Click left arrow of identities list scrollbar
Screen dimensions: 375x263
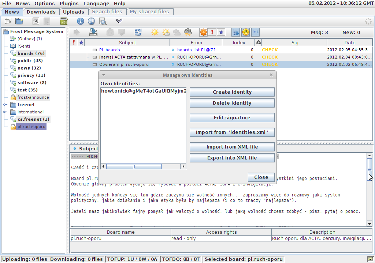coord(104,166)
